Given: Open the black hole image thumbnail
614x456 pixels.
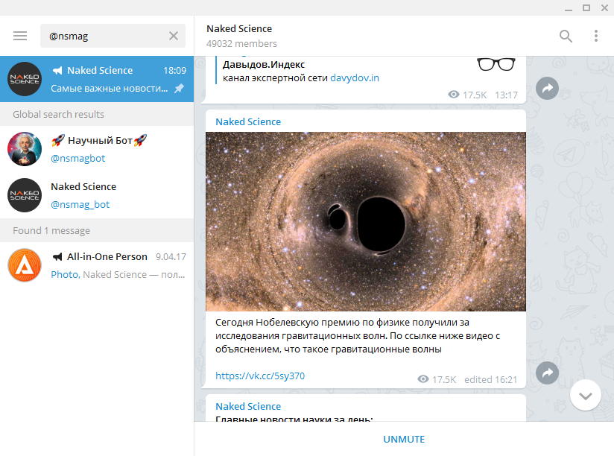Looking at the screenshot, I should point(366,221).
